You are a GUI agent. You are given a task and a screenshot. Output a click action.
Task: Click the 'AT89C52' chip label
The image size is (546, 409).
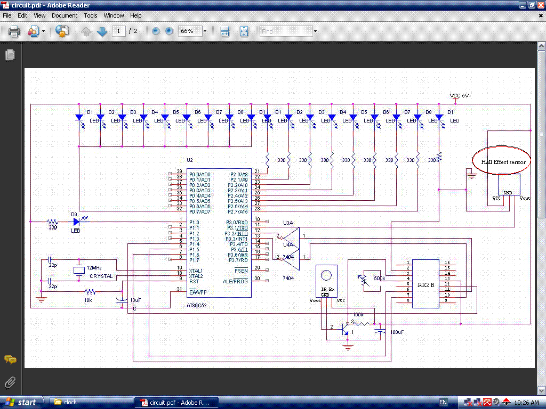tap(196, 306)
